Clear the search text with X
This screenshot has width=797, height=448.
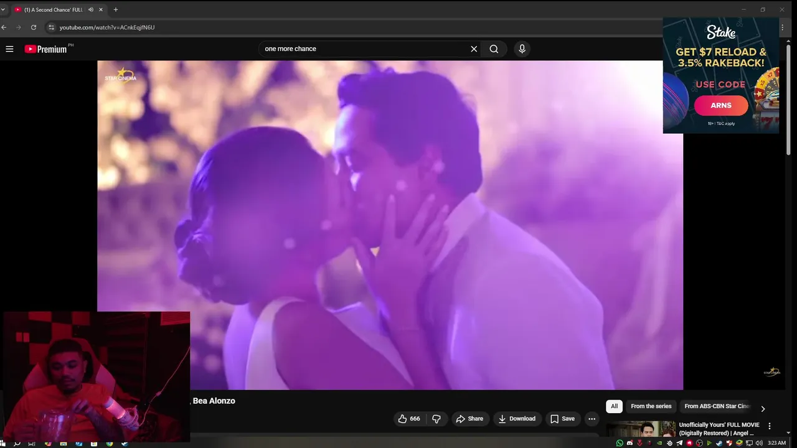(474, 49)
